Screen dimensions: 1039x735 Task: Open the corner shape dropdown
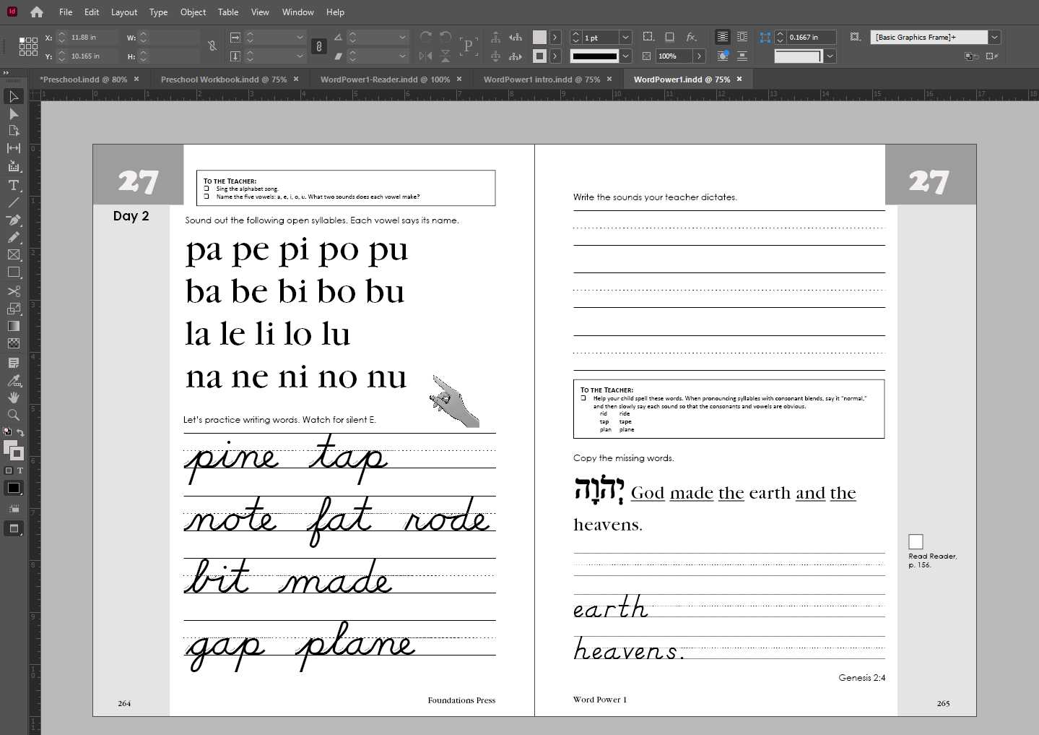[x=830, y=56]
